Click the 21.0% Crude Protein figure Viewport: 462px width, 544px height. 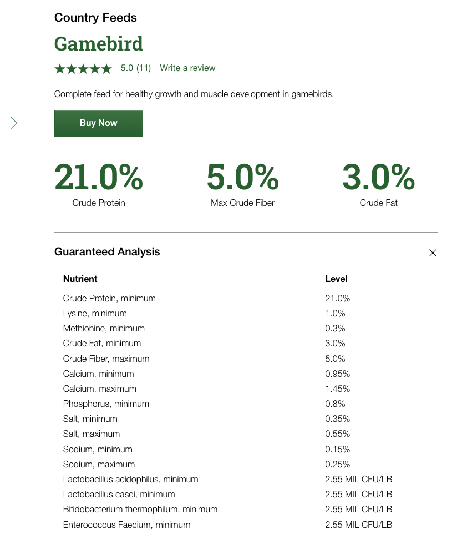coord(99,178)
